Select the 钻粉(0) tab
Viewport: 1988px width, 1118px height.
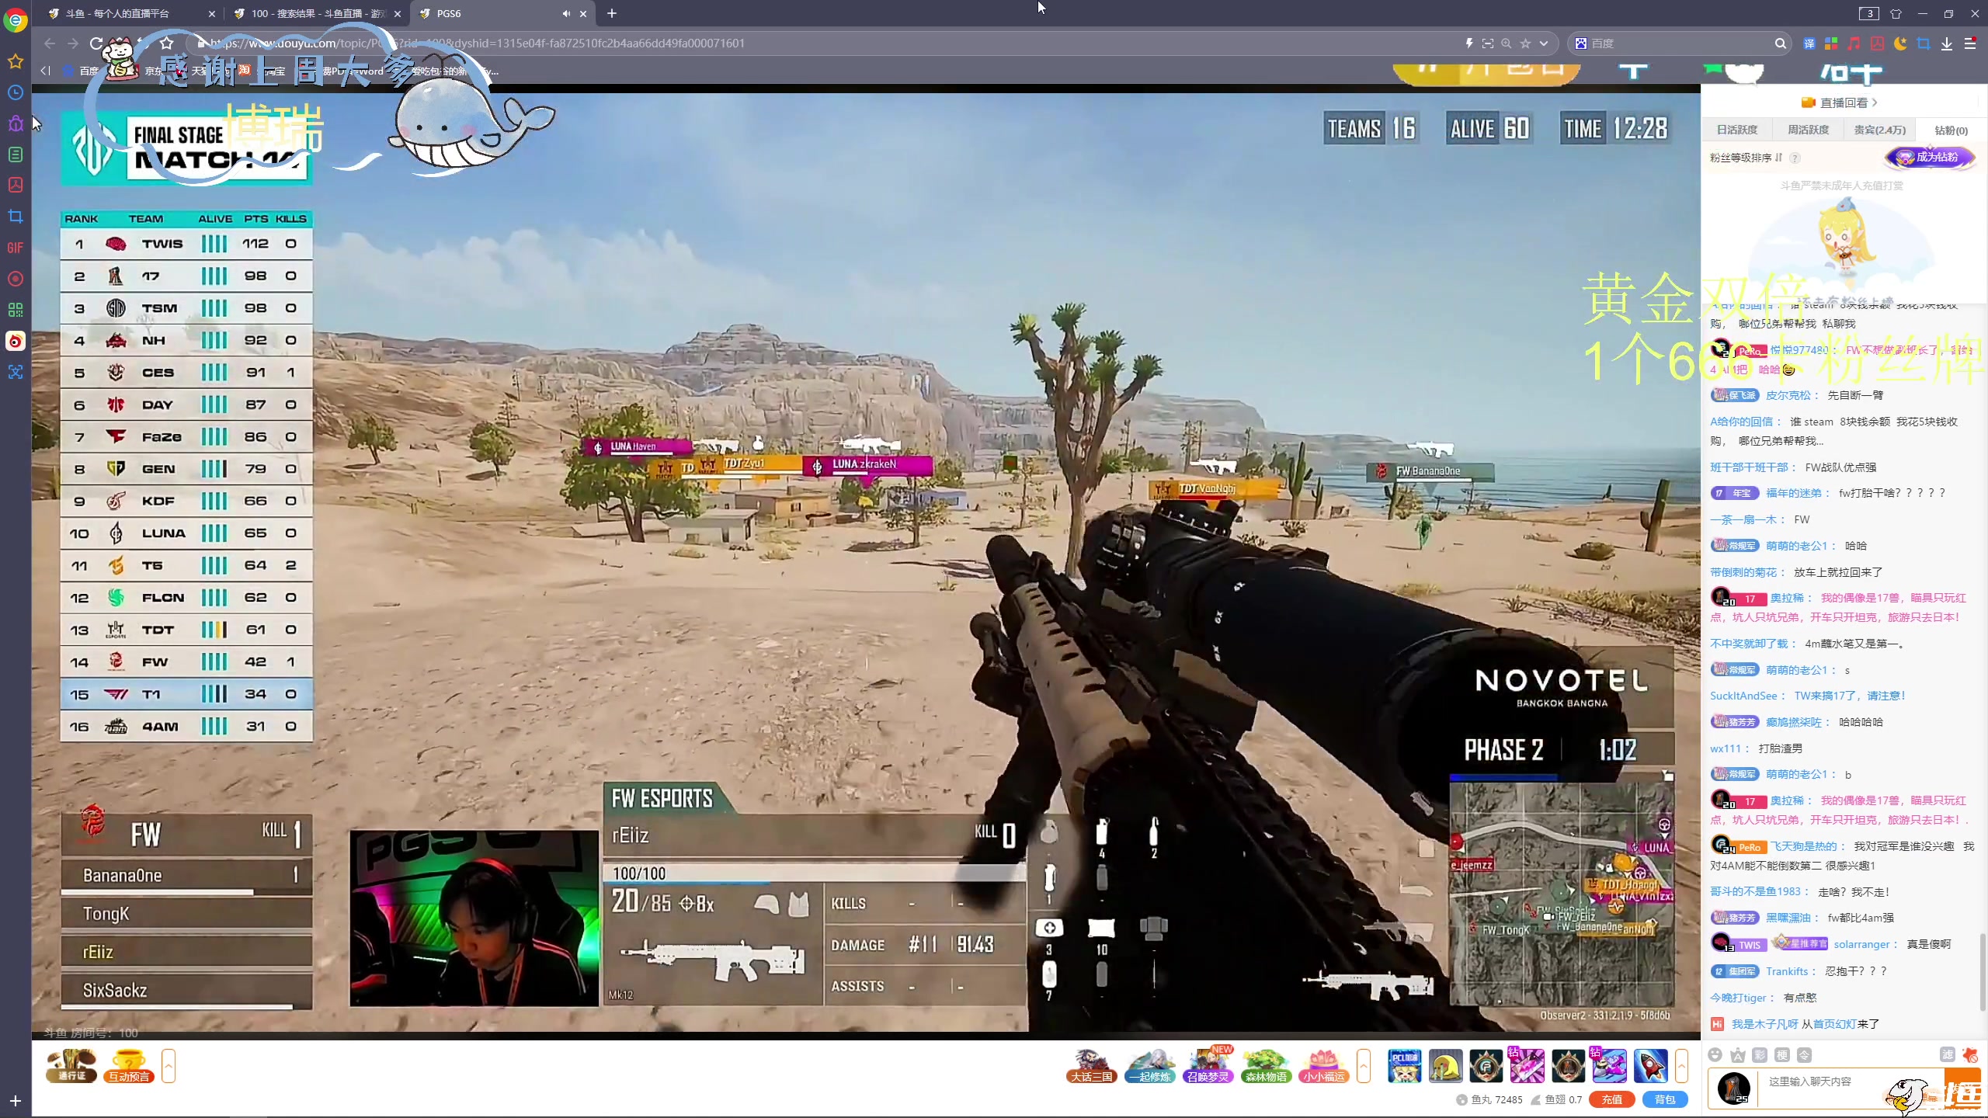click(1951, 130)
